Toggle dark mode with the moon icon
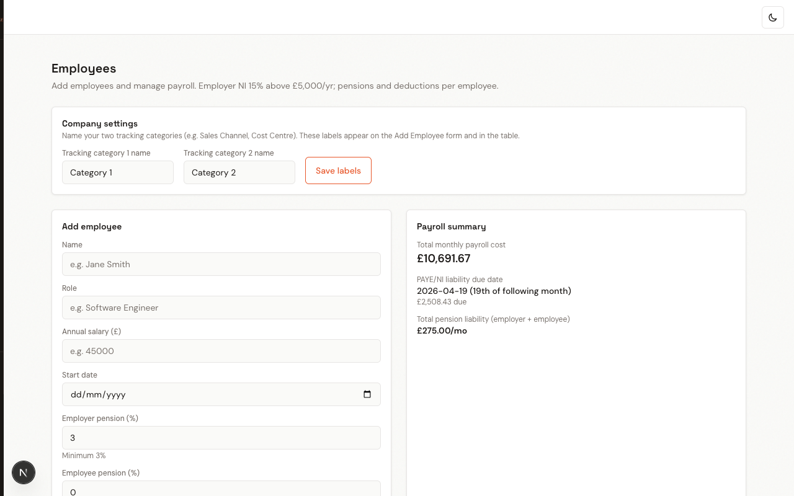 [772, 17]
